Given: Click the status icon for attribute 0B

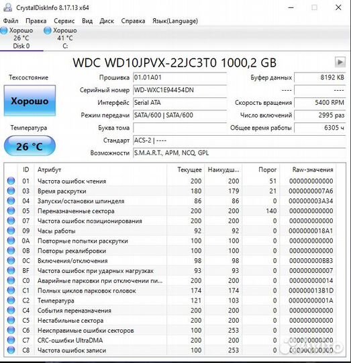Looking at the screenshot, I should (11, 251).
